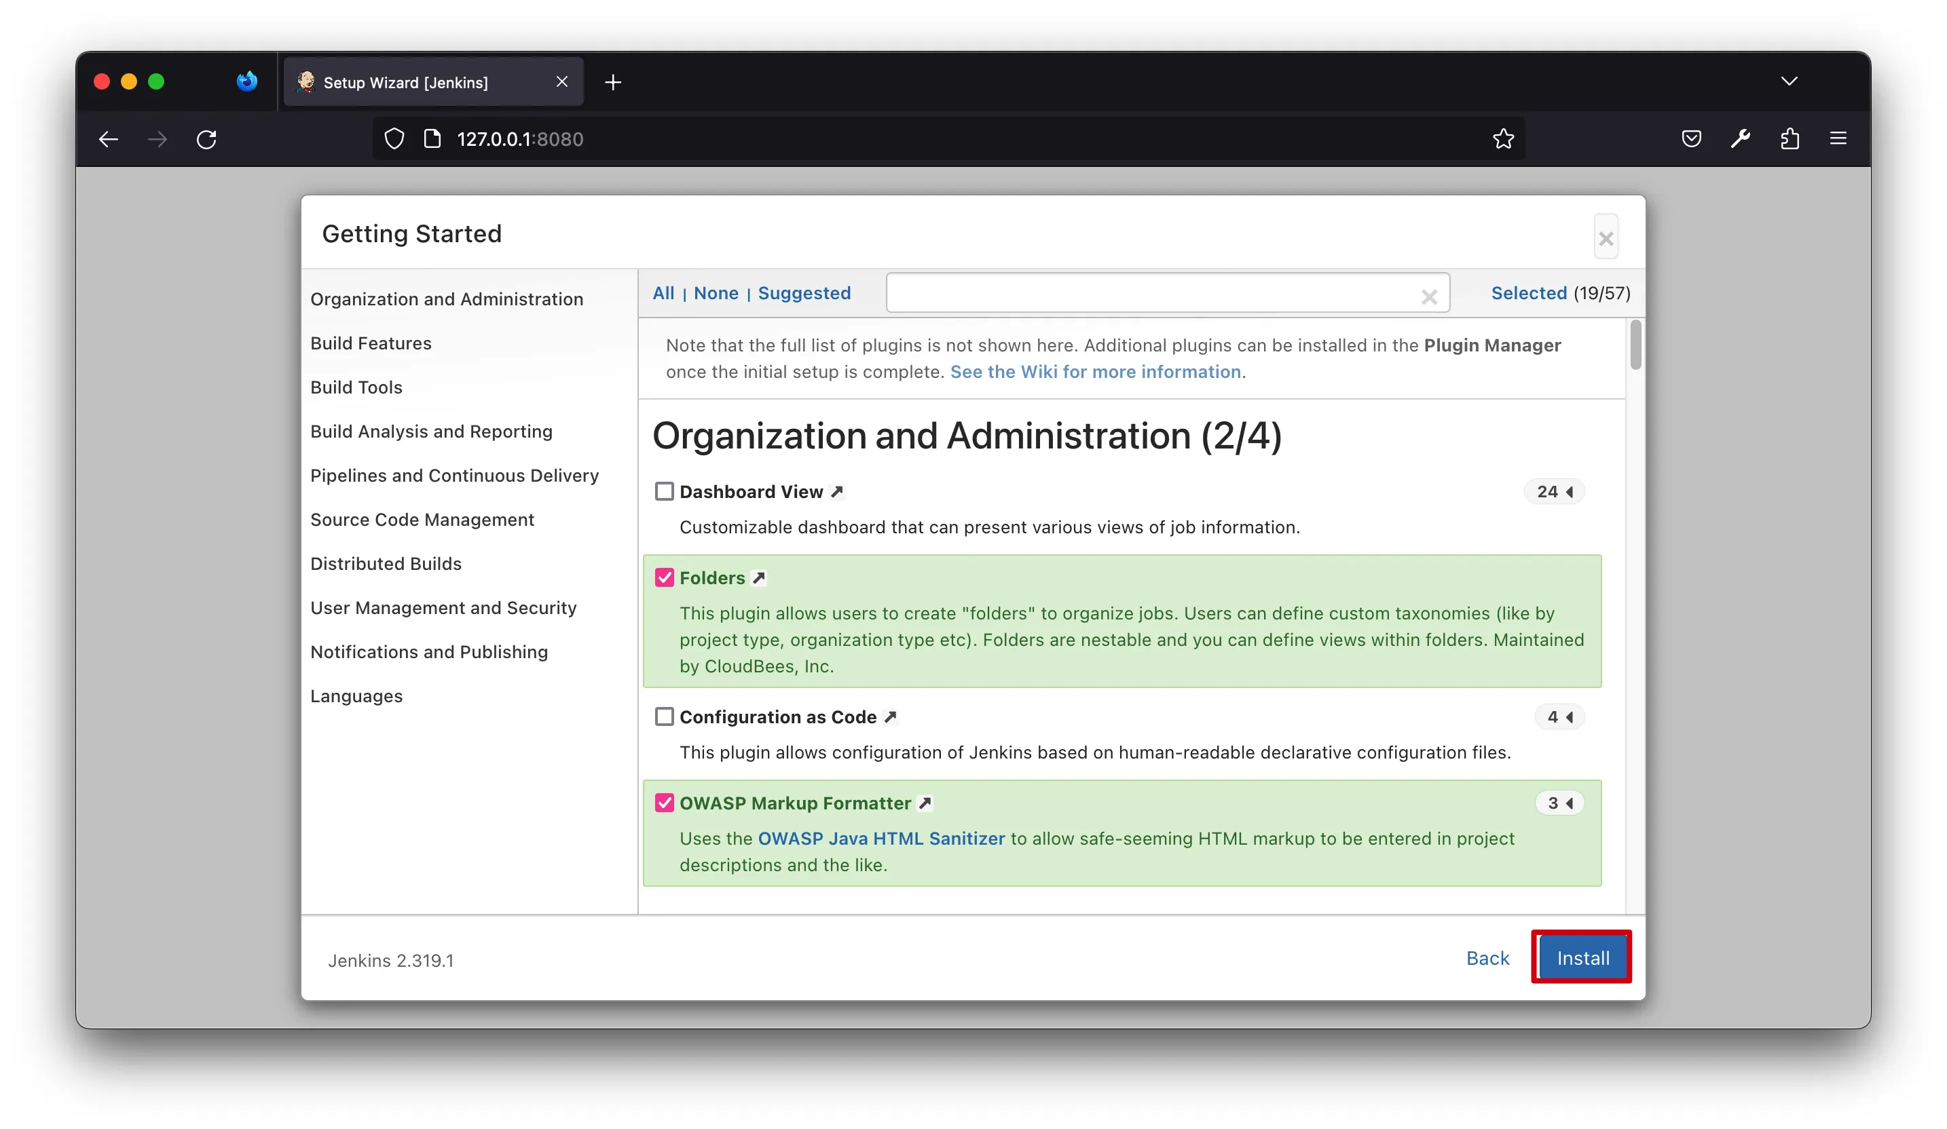Click the plugin list vertical scrollbar
1947x1129 pixels.
click(x=1635, y=346)
